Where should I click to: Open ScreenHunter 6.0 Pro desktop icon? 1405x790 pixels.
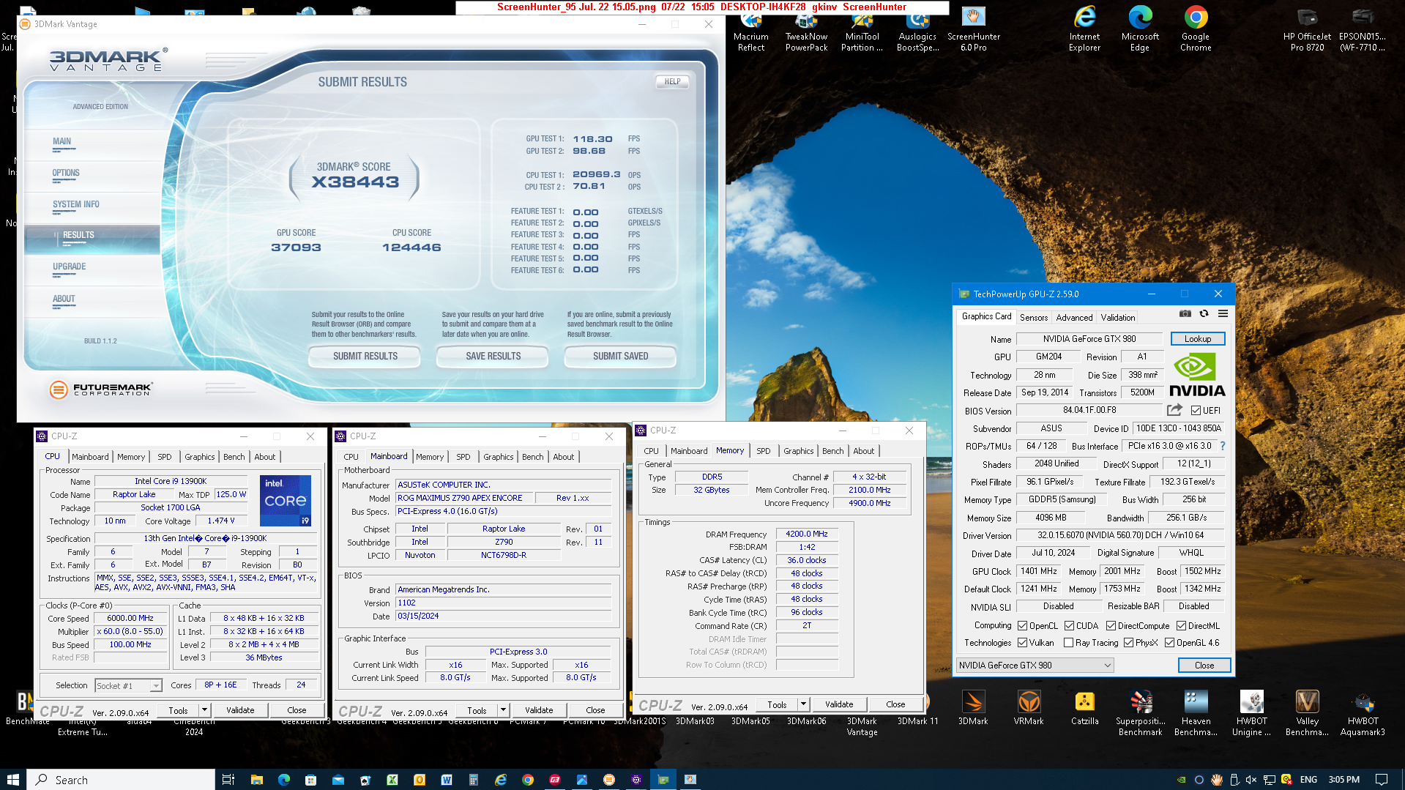(x=973, y=29)
